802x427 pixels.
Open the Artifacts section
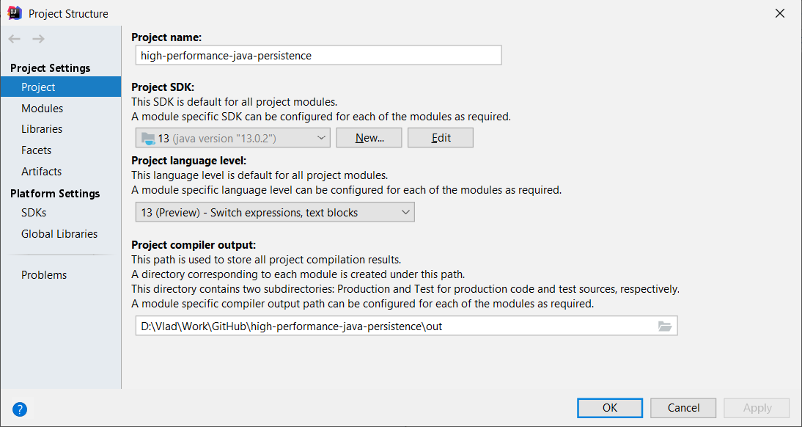click(x=41, y=172)
